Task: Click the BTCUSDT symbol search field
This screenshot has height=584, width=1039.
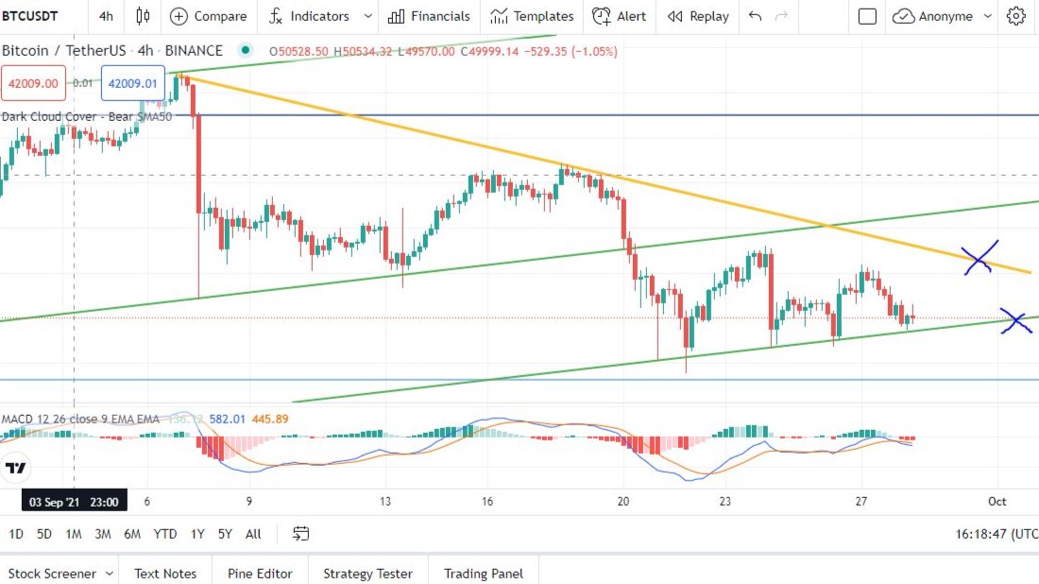Action: (x=38, y=16)
